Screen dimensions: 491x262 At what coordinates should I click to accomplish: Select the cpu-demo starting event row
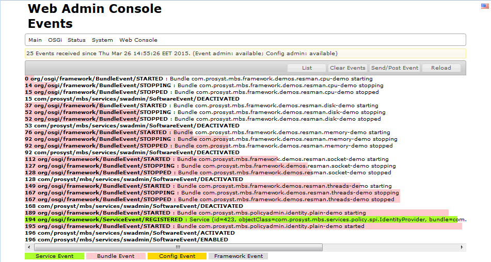click(x=205, y=78)
